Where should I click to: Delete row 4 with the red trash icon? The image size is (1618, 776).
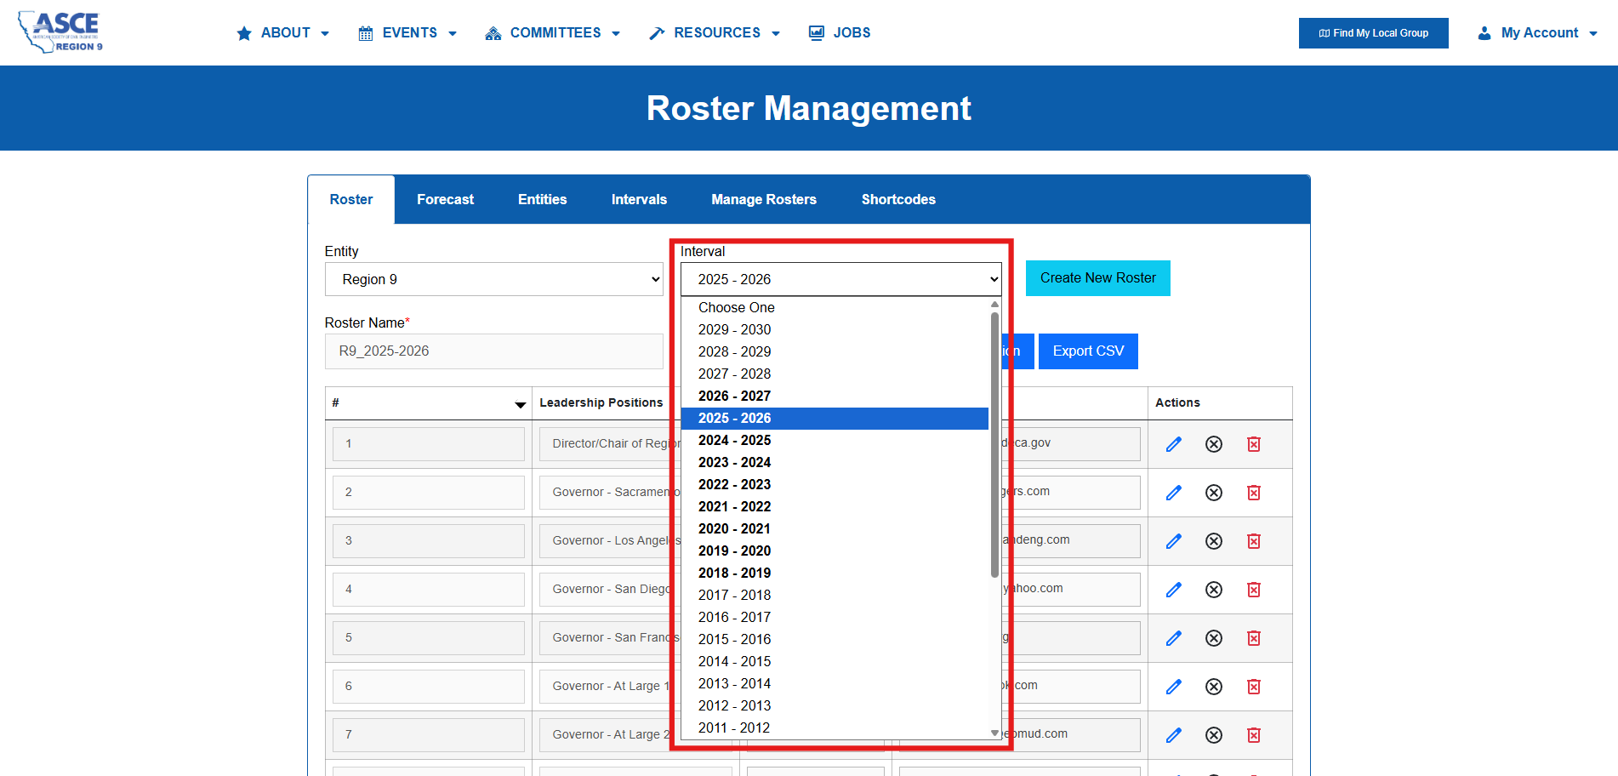(1254, 590)
